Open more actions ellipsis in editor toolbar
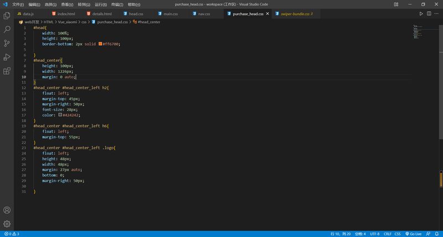Image resolution: width=443 pixels, height=237 pixels. coord(436,13)
